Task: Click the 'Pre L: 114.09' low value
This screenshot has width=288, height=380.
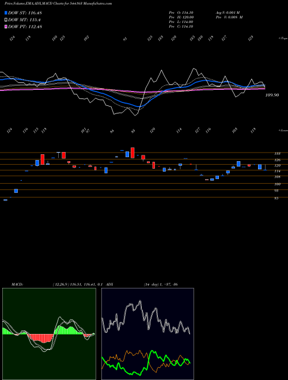Action: click(x=181, y=22)
